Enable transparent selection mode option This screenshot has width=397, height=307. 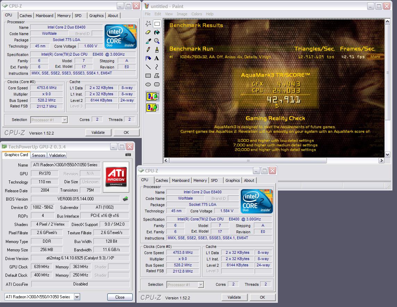coord(153,107)
